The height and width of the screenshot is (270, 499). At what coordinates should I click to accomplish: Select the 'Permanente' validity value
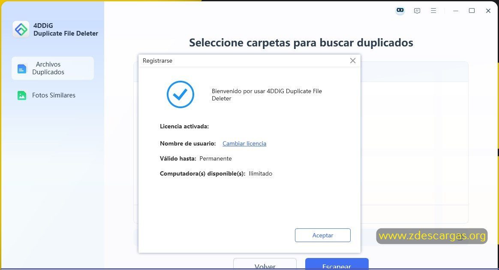tap(216, 158)
